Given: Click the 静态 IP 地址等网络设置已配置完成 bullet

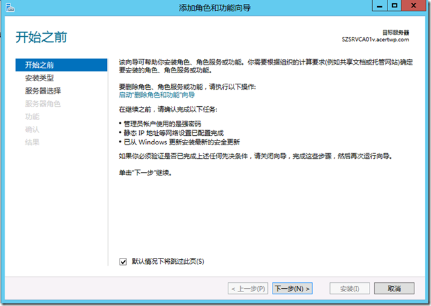Looking at the screenshot, I should coord(174,133).
